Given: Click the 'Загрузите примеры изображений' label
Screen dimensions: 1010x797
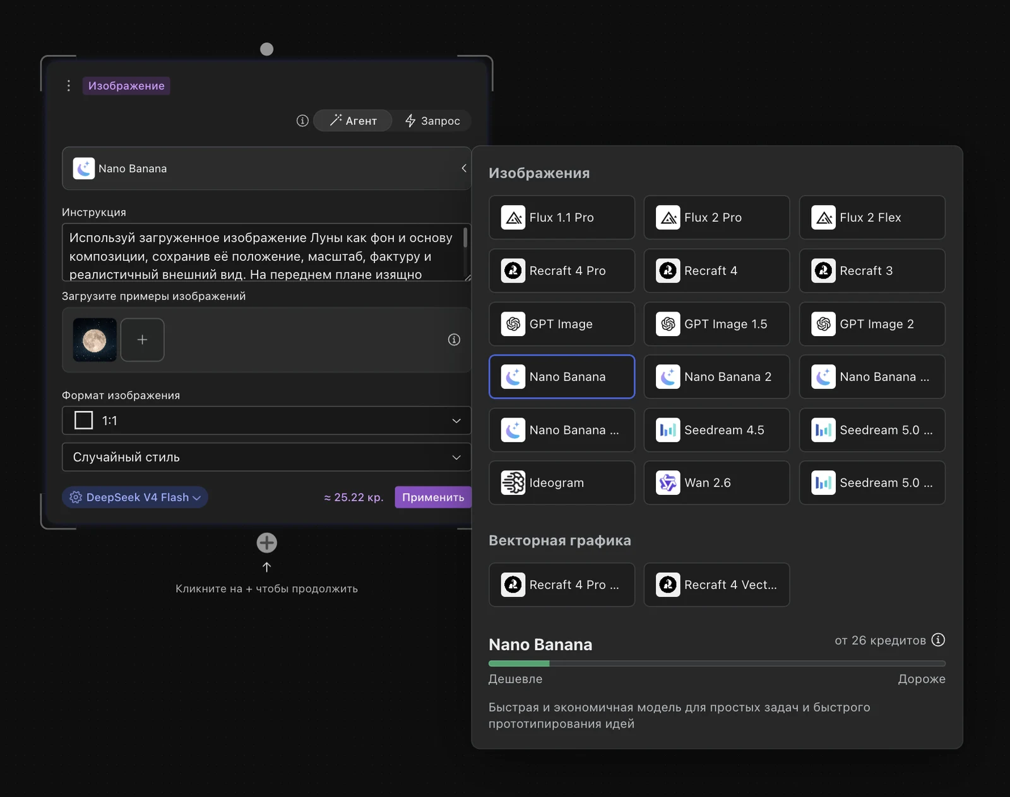Looking at the screenshot, I should click(154, 296).
